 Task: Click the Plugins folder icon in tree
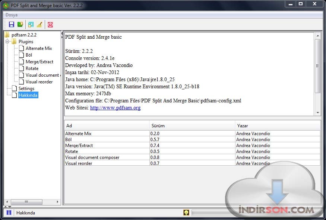pos(14,42)
